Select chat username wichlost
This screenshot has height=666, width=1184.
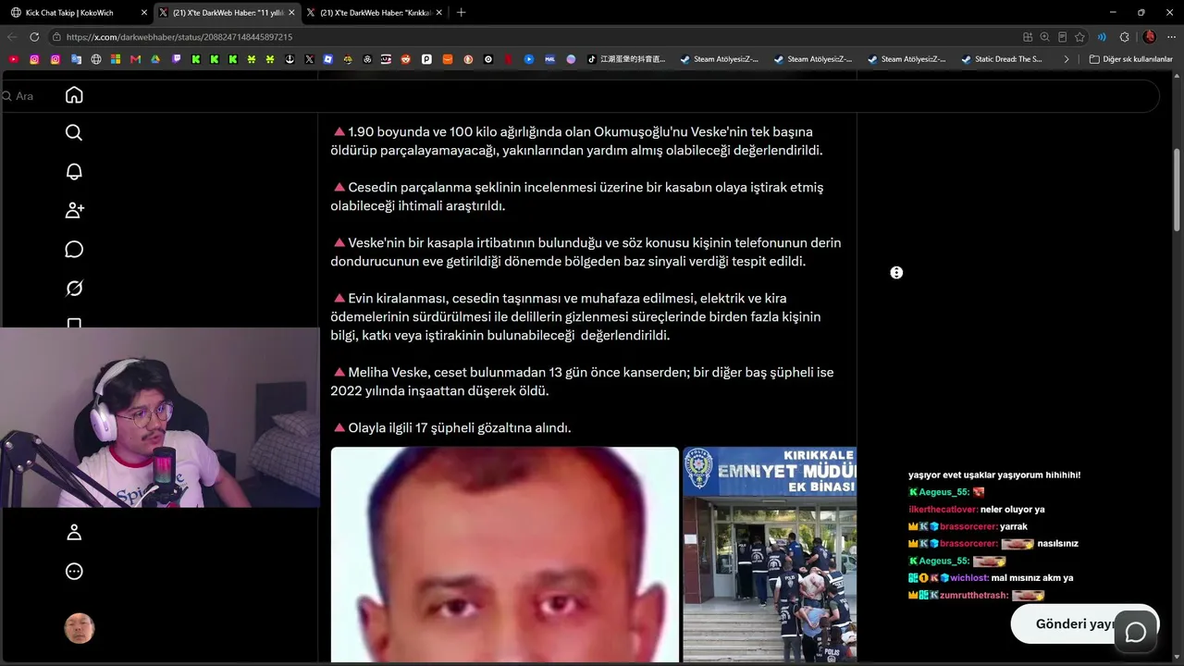[x=969, y=578]
